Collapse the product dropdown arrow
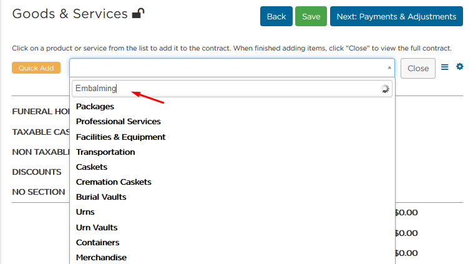This screenshot has width=473, height=264. coord(389,68)
